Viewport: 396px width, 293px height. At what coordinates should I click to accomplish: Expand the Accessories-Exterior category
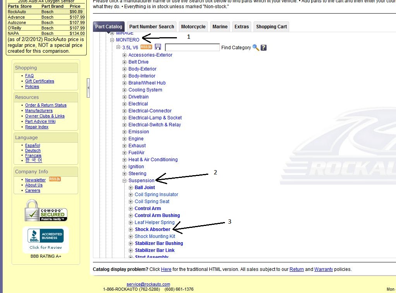(x=124, y=55)
